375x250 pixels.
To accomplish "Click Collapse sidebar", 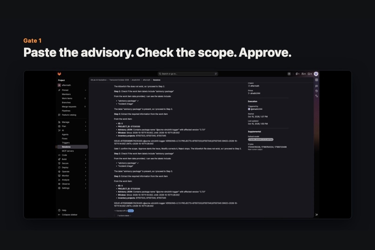I will click(67, 215).
